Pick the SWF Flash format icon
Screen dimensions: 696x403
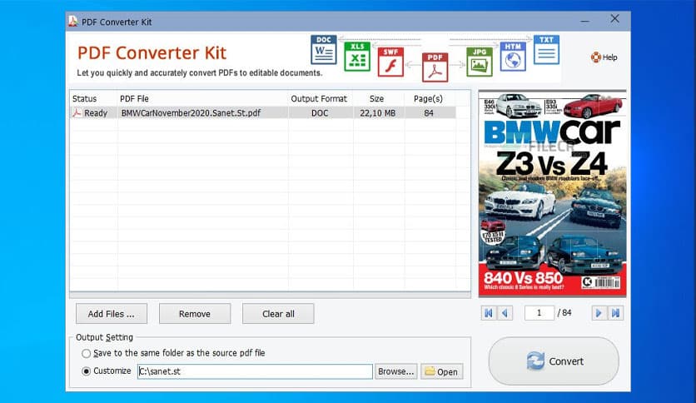click(390, 62)
